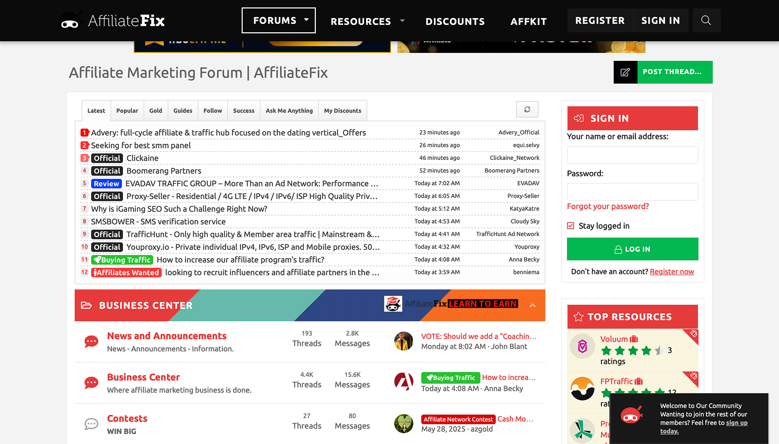Screen dimensions: 779x444
Task: Click the green Log In button
Action: pyautogui.click(x=633, y=249)
